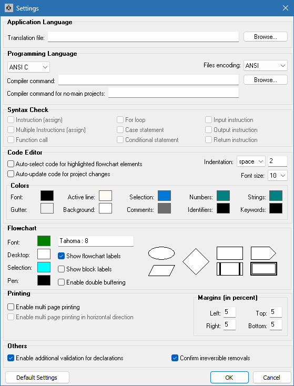Click the rectangle with vertical side bars
The width and height of the screenshot is (294, 386).
pos(230,269)
